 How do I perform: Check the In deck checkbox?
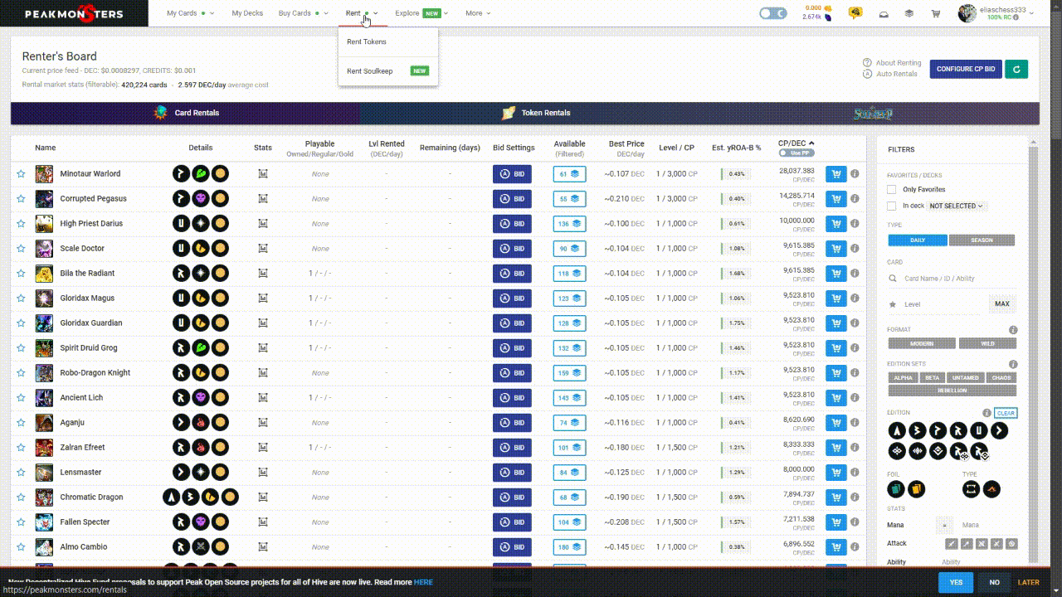(x=891, y=206)
